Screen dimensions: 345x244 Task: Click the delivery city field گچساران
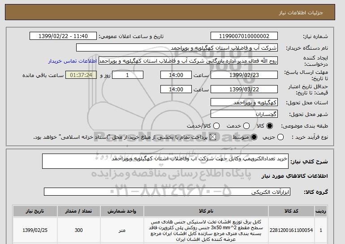pos(244,114)
